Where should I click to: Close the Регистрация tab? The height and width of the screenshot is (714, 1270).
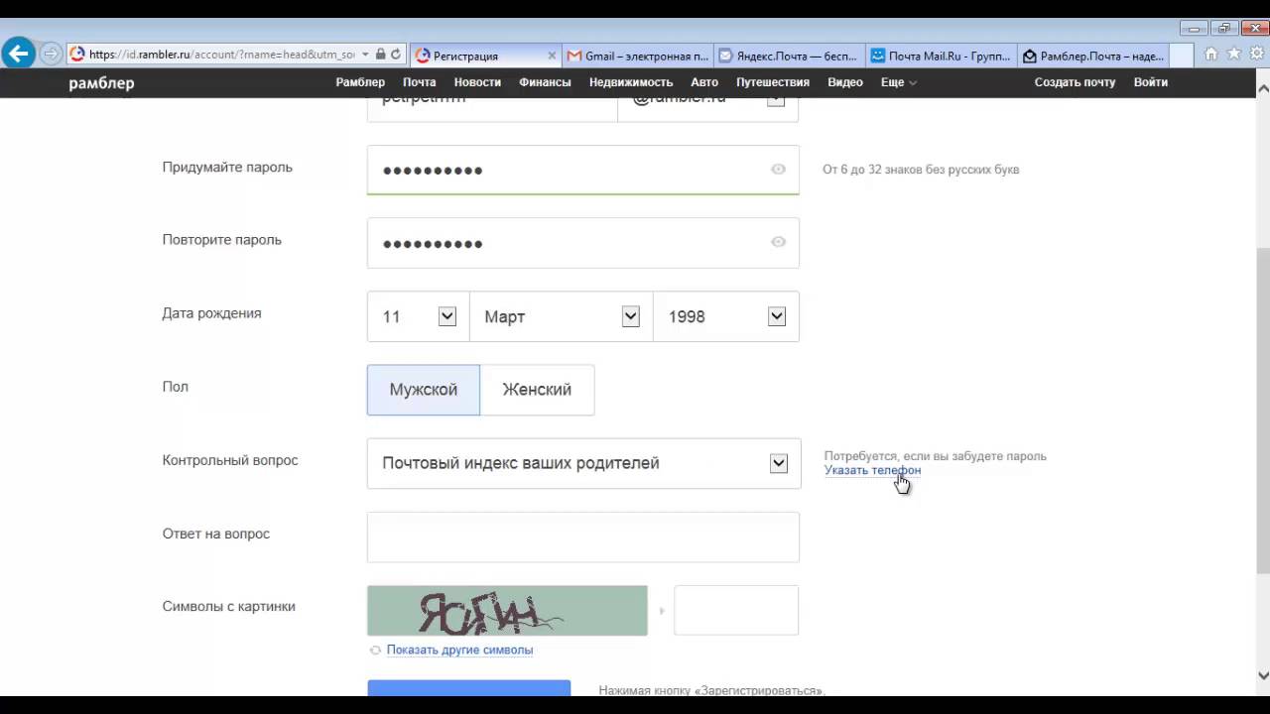(x=551, y=56)
